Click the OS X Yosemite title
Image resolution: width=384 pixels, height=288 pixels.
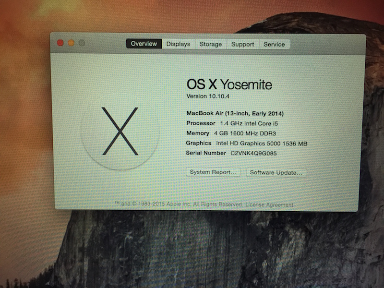tap(229, 84)
